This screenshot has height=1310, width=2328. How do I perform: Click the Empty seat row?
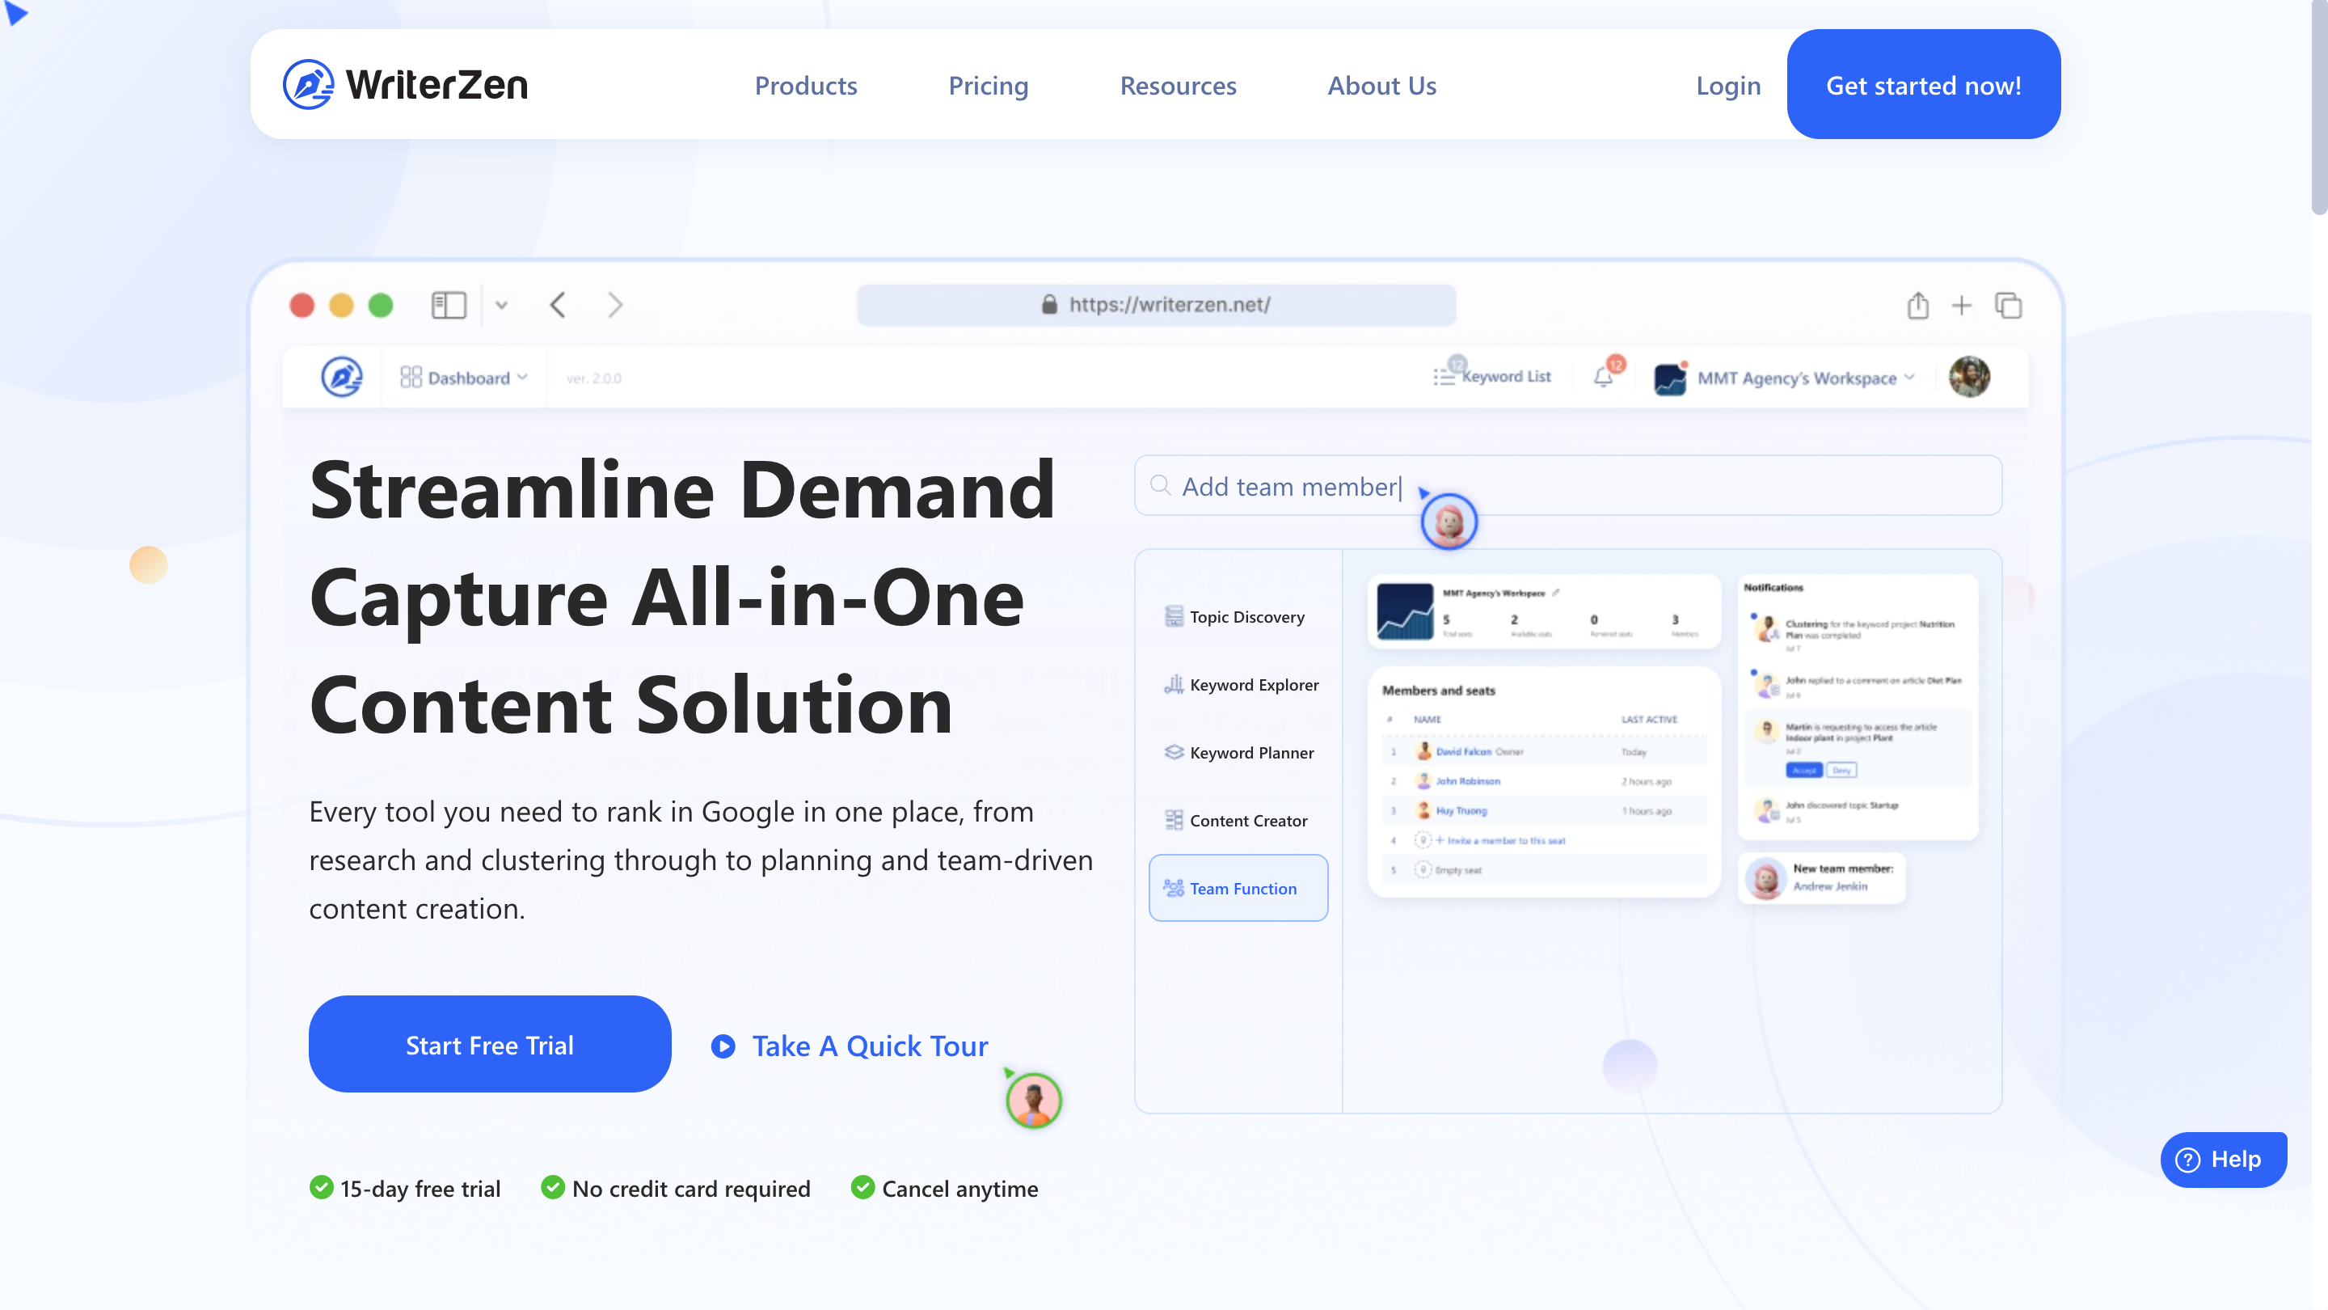(1544, 870)
